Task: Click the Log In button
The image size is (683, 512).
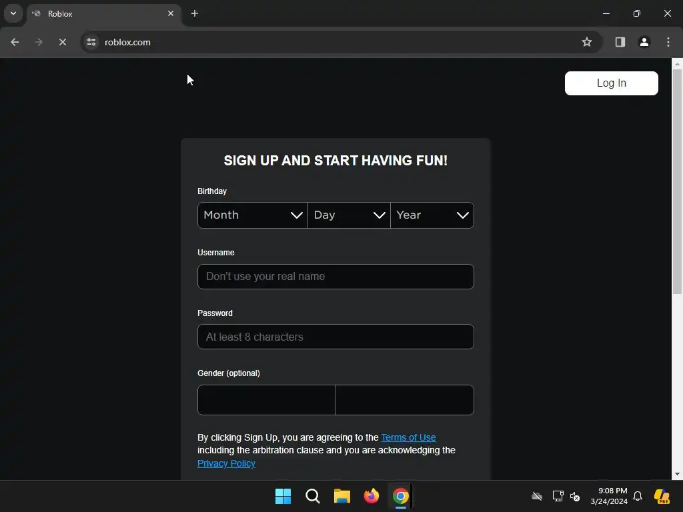Action: [x=611, y=83]
